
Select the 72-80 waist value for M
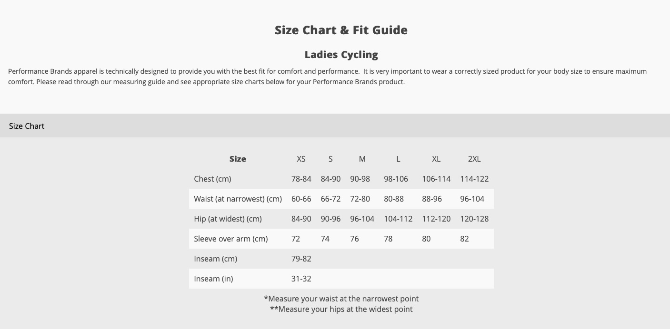click(360, 199)
